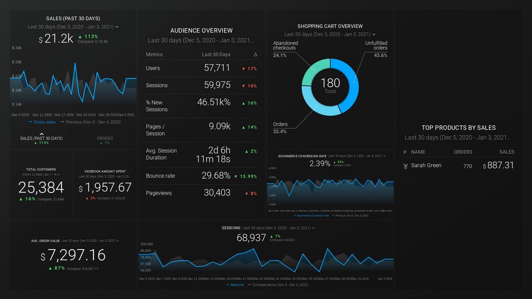This screenshot has width=532, height=299.
Task: Open the Sessions chart date range dropdown
Action: (278, 228)
